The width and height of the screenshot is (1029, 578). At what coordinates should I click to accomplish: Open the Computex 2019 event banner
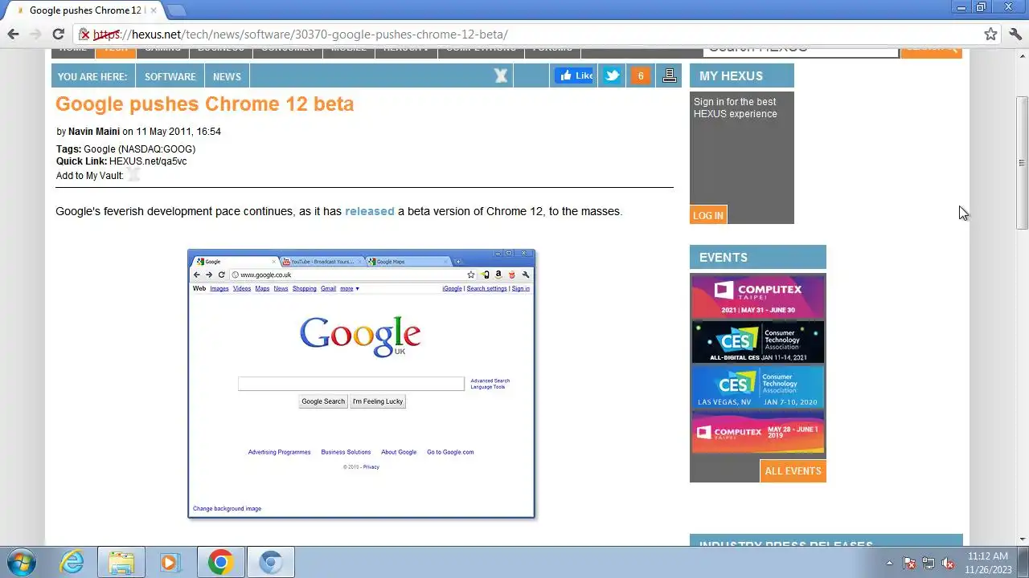[x=758, y=433]
